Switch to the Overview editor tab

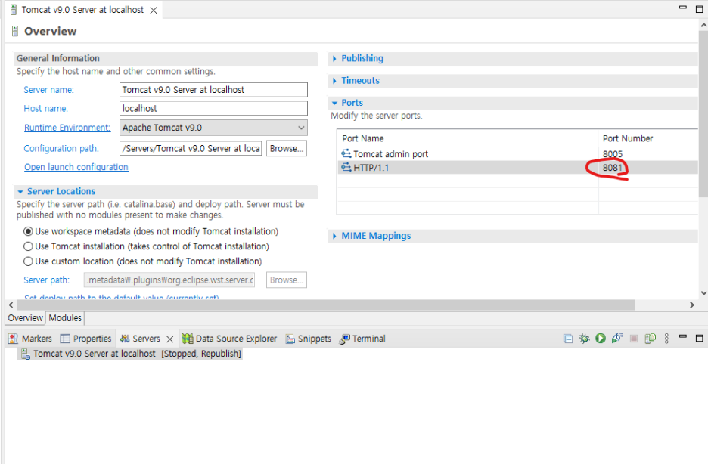click(x=25, y=318)
